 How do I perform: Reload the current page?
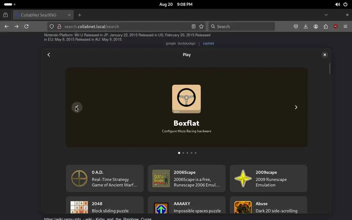pos(26,26)
